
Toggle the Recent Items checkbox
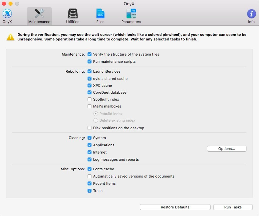click(90, 183)
